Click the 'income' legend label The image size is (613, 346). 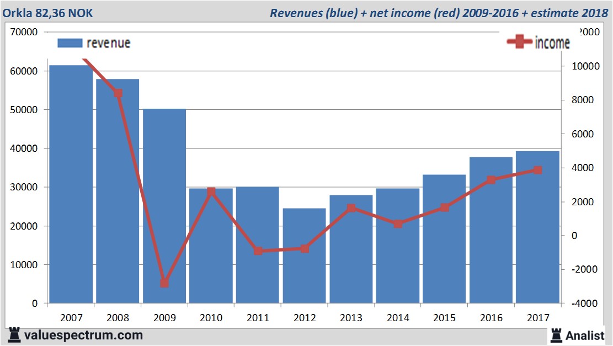[x=552, y=42]
